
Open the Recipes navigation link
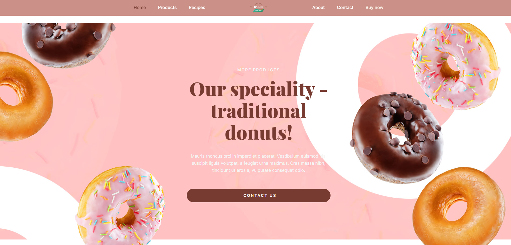pos(197,8)
